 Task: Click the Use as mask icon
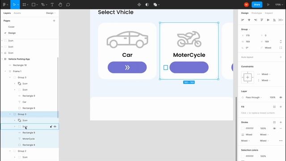click(x=147, y=4)
